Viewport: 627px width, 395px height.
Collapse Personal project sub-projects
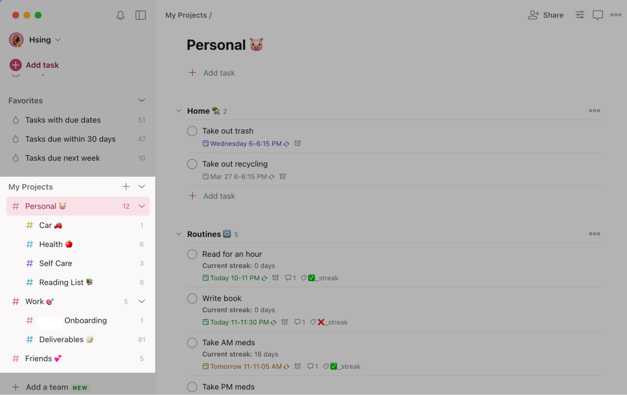click(x=141, y=206)
